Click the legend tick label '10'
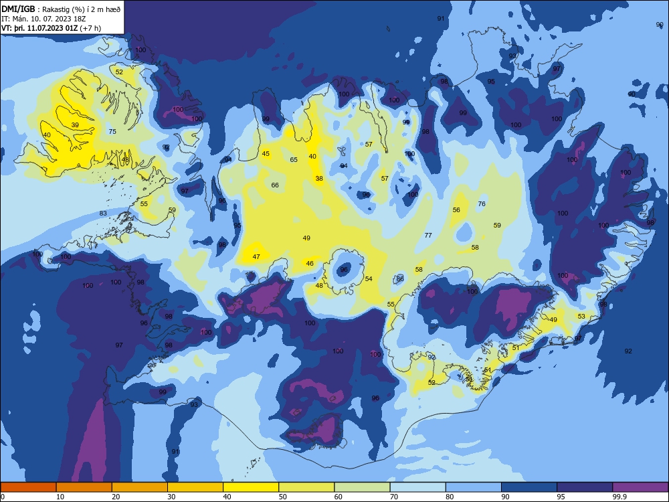Image resolution: width=669 pixels, height=502 pixels. click(x=60, y=497)
